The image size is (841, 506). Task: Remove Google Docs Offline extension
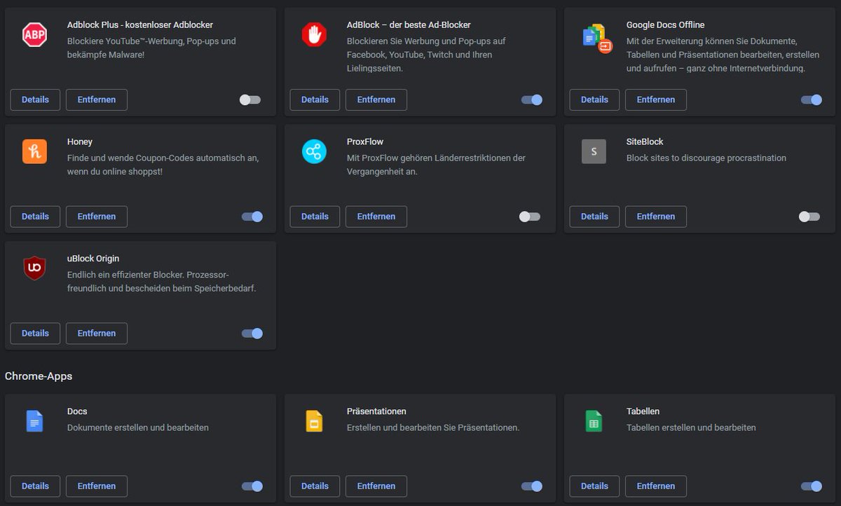click(x=656, y=100)
